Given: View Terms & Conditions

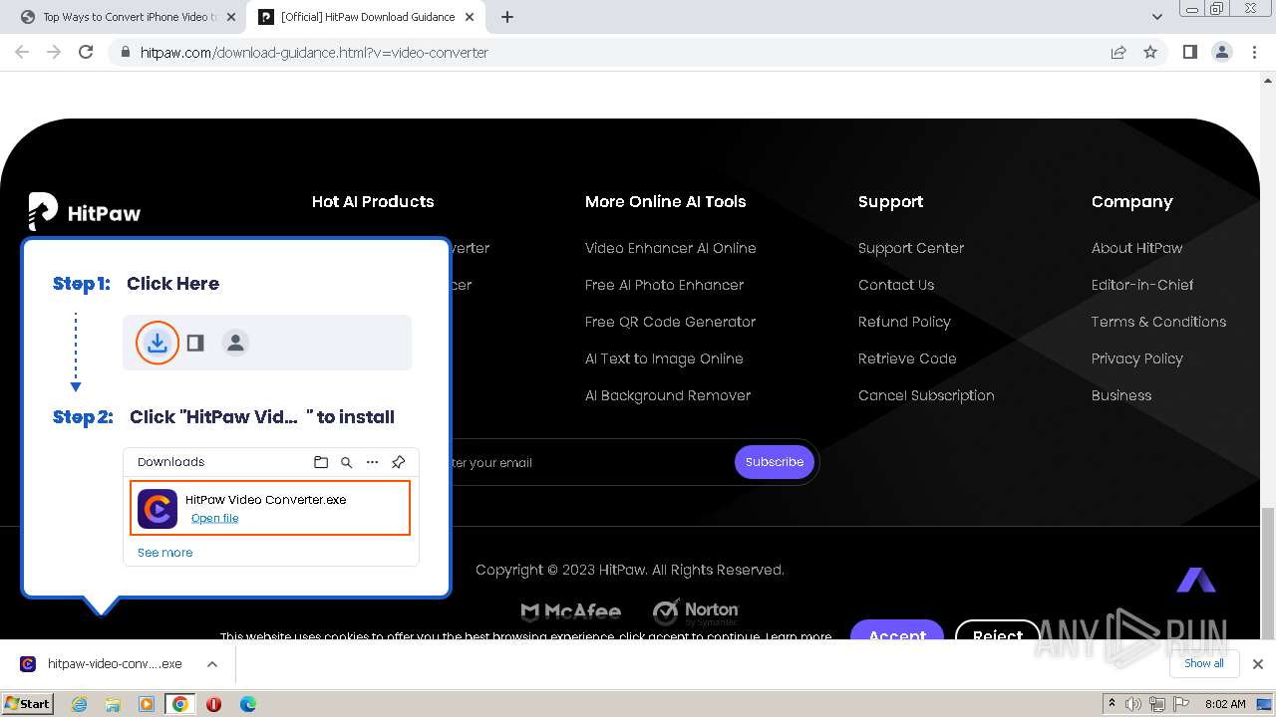Looking at the screenshot, I should (x=1158, y=322).
